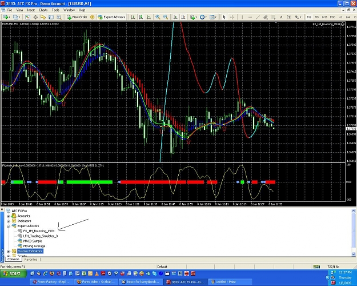Viewport: 357px width, 286px height.
Task: Open Inbox for barry taskbar window
Action: coord(141,282)
